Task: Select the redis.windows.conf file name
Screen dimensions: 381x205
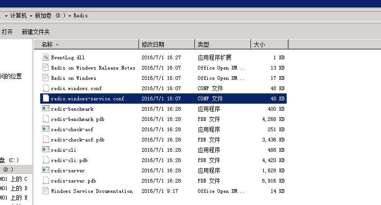Action: [76, 88]
